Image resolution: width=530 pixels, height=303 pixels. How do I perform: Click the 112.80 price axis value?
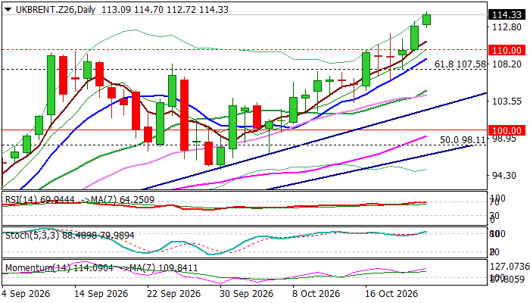point(505,27)
